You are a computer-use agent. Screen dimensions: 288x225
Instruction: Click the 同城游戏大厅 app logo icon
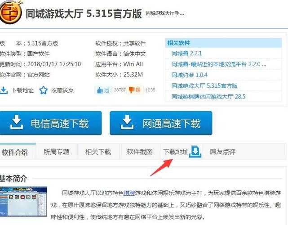11,12
